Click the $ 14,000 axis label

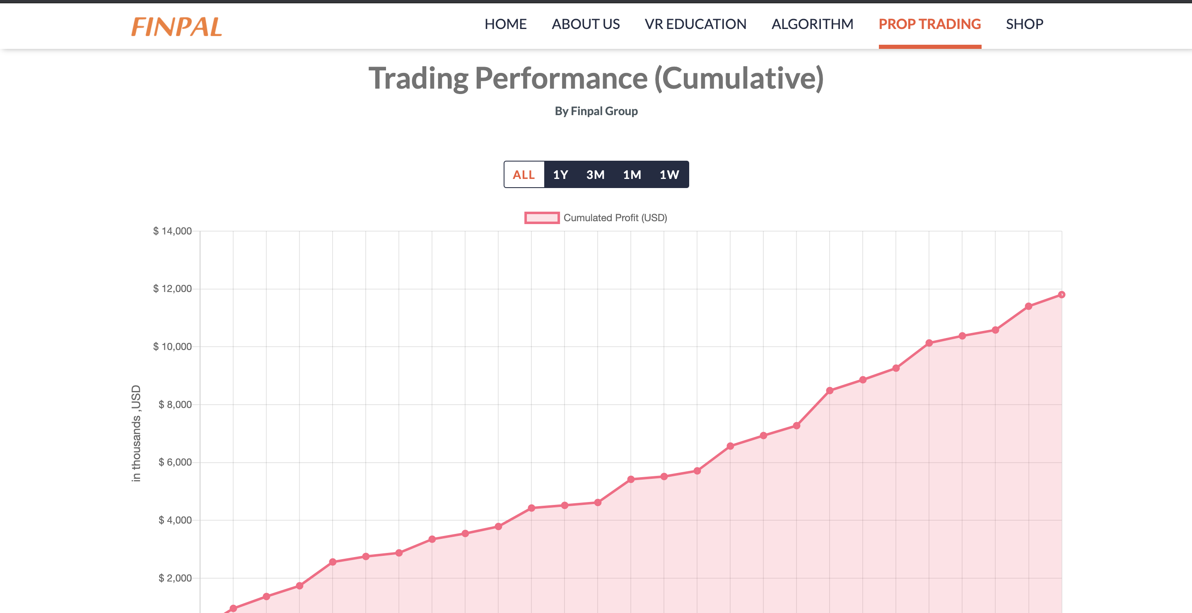coord(172,231)
